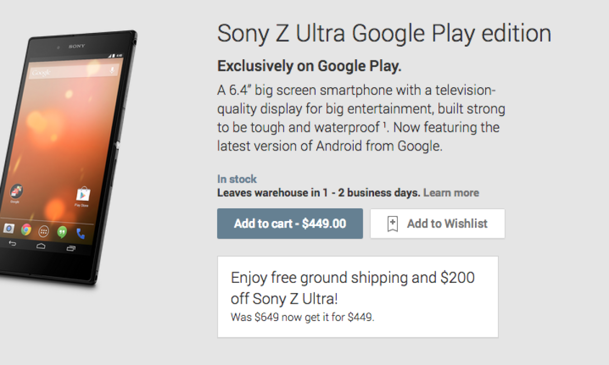Tap the blue Phone dialer icon
The width and height of the screenshot is (609, 365).
(80, 233)
